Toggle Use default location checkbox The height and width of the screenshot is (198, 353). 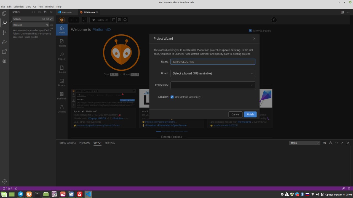click(x=172, y=97)
